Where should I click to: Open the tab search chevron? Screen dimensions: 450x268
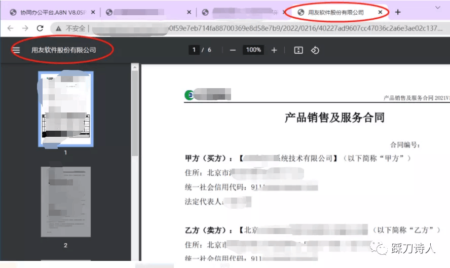(438, 8)
